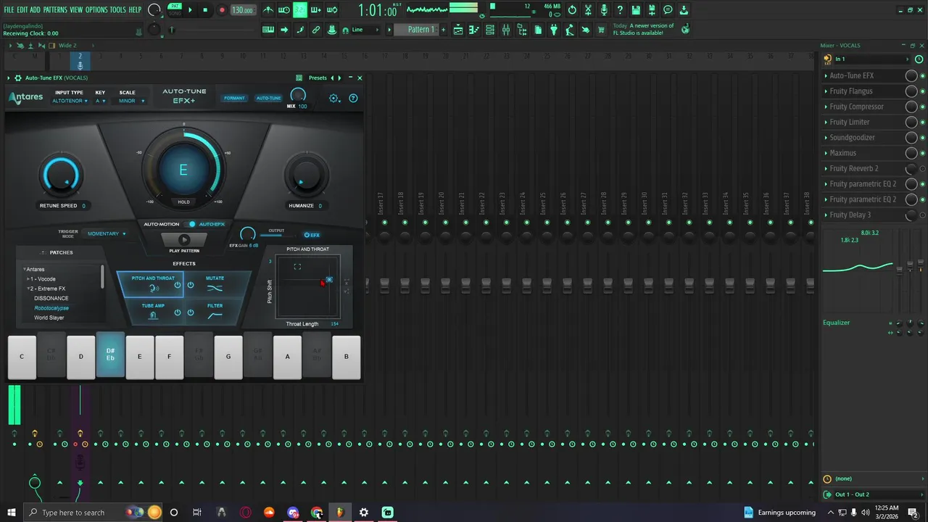This screenshot has width=928, height=522.
Task: Toggle Mutate effect power button
Action: (x=191, y=285)
